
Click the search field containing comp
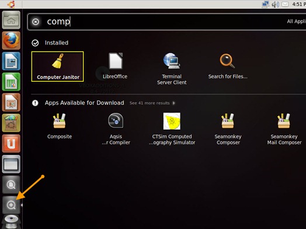tap(166, 22)
